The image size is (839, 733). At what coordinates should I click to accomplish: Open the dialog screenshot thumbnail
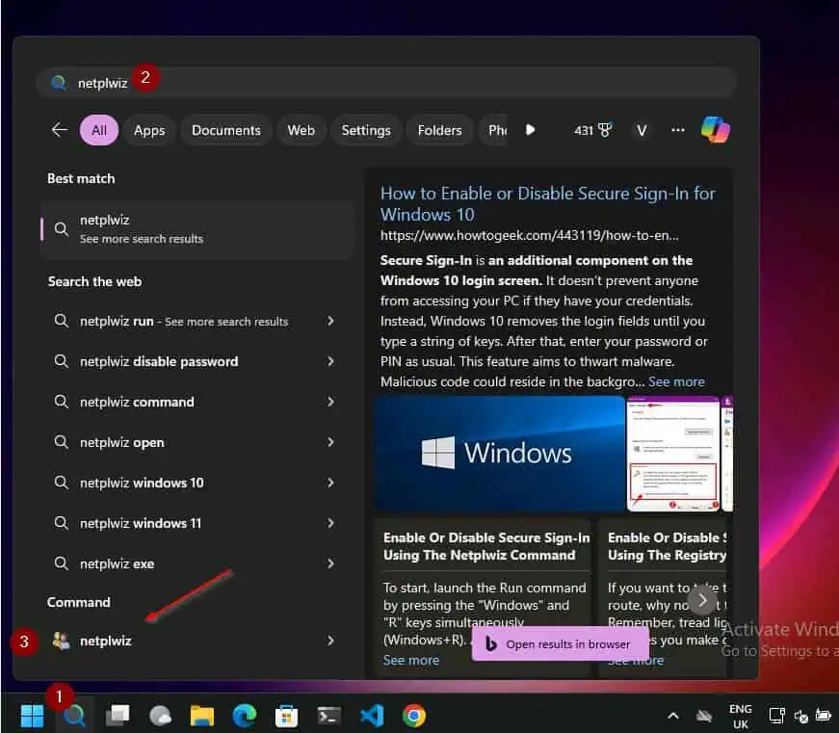tap(673, 453)
